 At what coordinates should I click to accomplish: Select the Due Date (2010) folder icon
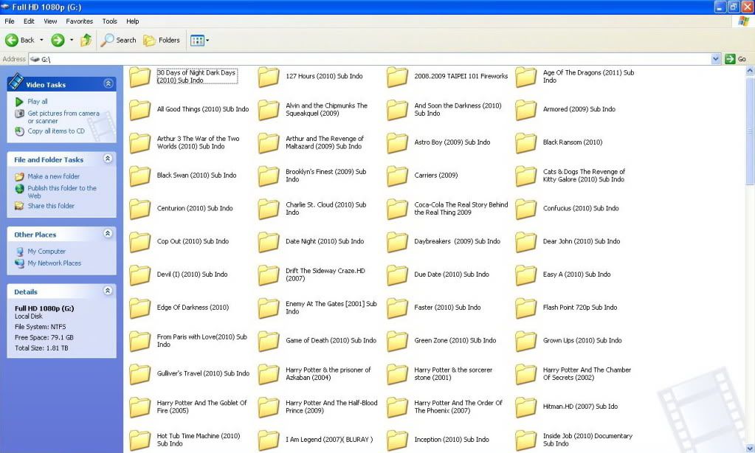[x=397, y=275]
